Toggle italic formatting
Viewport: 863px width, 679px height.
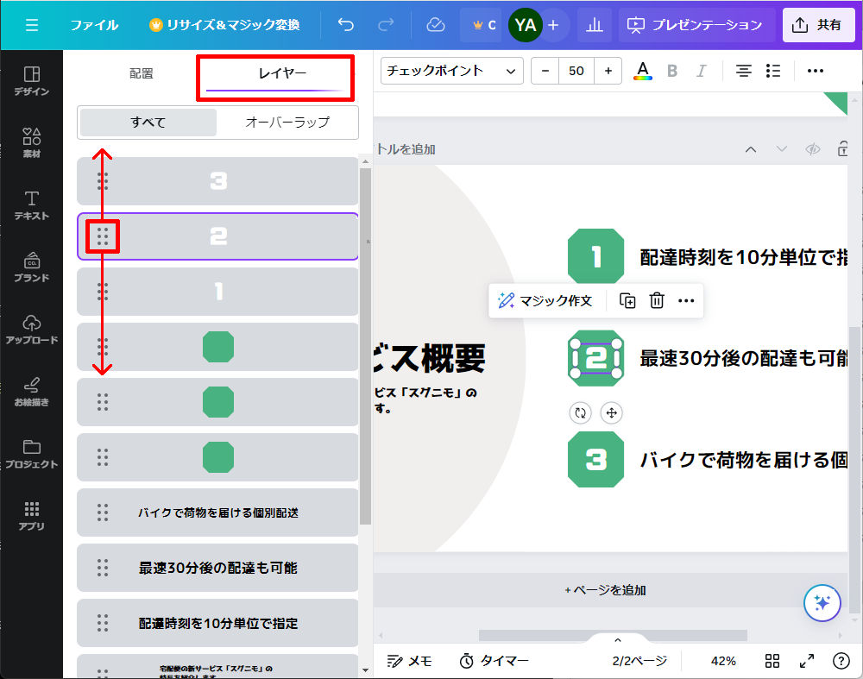[701, 71]
